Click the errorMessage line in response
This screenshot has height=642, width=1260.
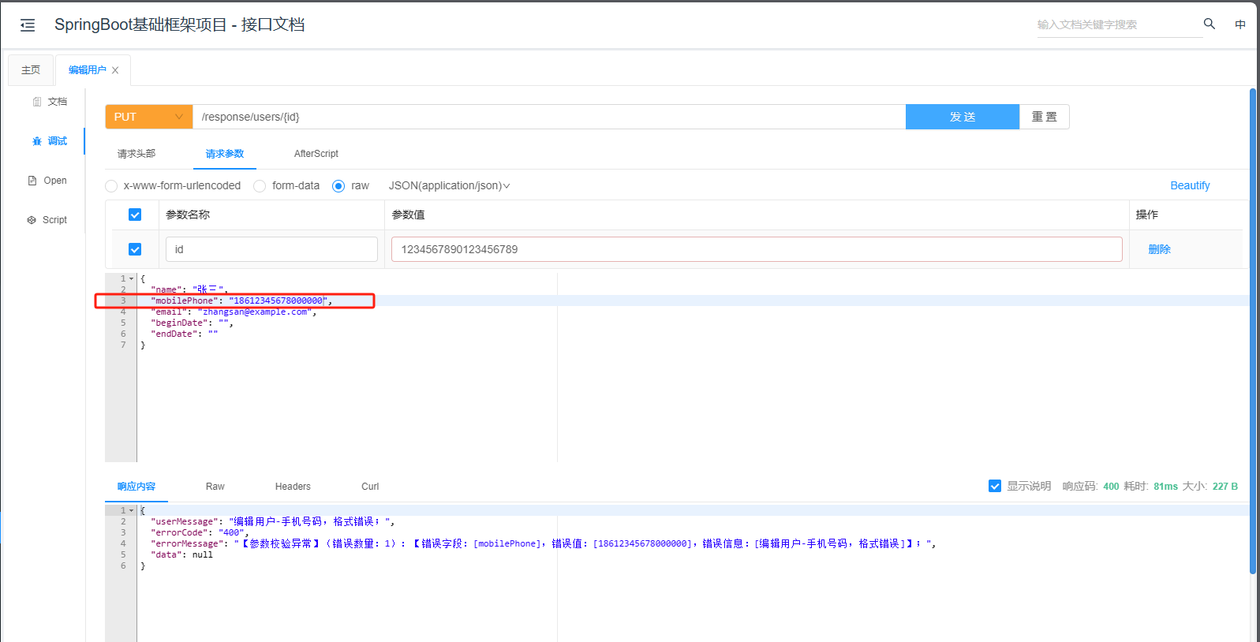[543, 543]
